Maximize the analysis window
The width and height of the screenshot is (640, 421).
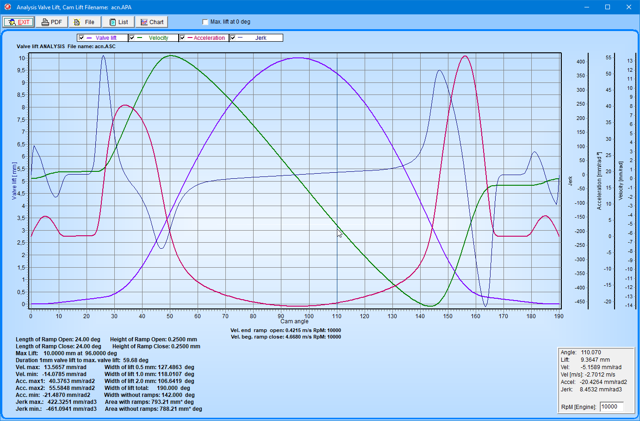[608, 7]
